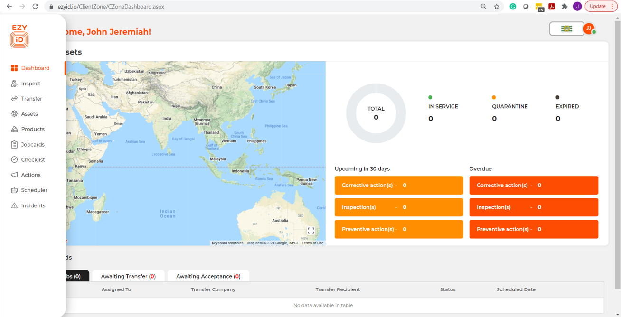
Task: Click the overdue Inspection(s) button
Action: coord(534,207)
